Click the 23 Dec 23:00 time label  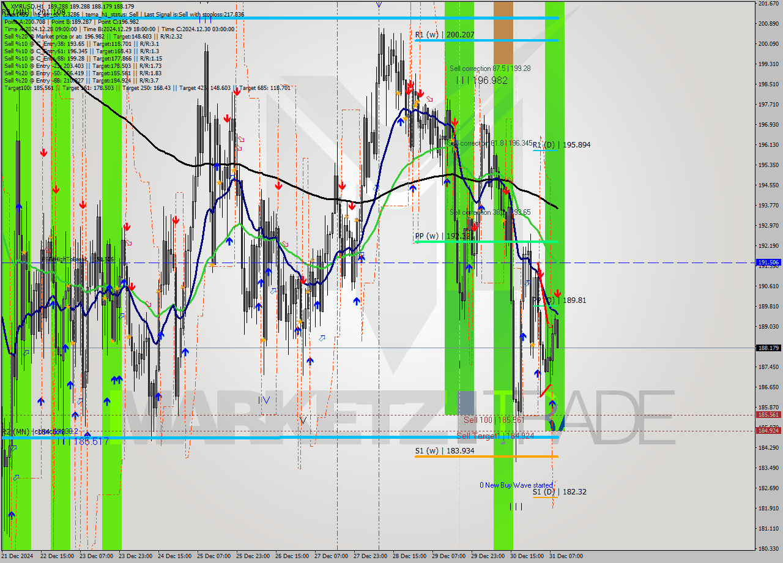pyautogui.click(x=136, y=556)
